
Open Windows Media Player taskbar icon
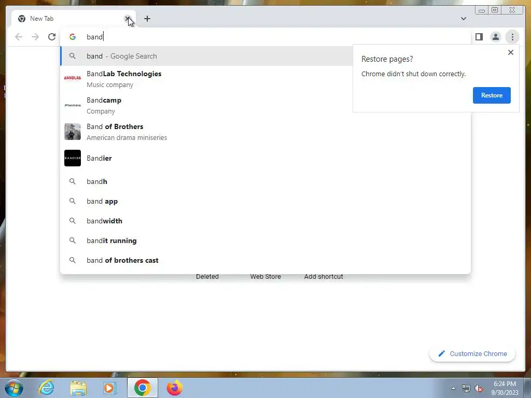[109, 388]
